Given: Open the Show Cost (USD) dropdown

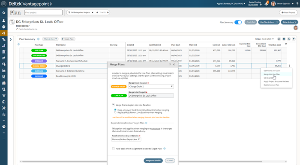Looking at the screenshot, I should pos(268,39).
